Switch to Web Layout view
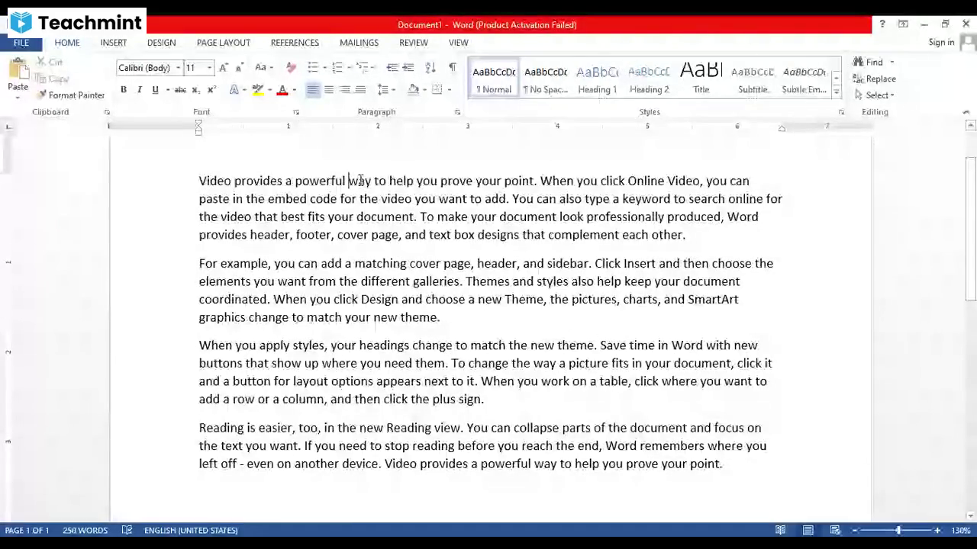Screen dimensions: 977x549 (835, 530)
